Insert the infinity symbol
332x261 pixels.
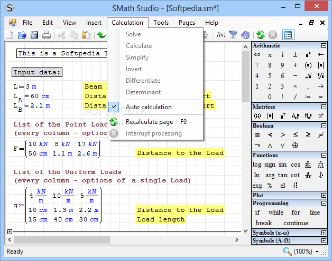point(257,55)
